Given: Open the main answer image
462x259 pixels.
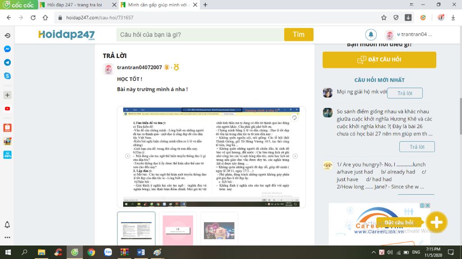Looking at the screenshot, I should click(211, 157).
